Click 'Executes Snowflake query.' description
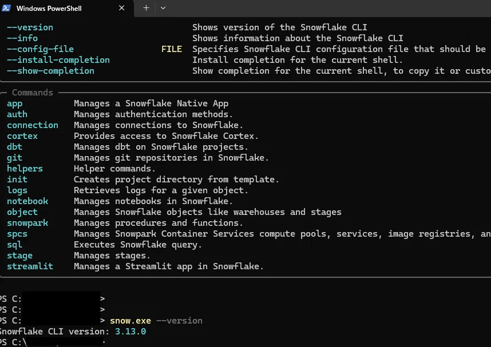 click(x=138, y=245)
